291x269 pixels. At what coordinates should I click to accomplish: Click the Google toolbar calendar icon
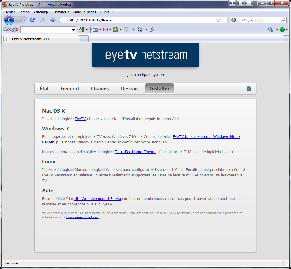[x=95, y=30]
